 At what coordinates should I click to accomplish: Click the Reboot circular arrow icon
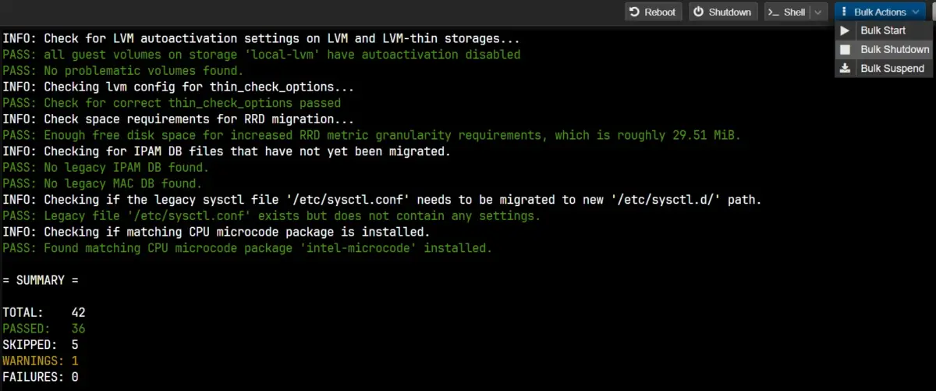634,12
